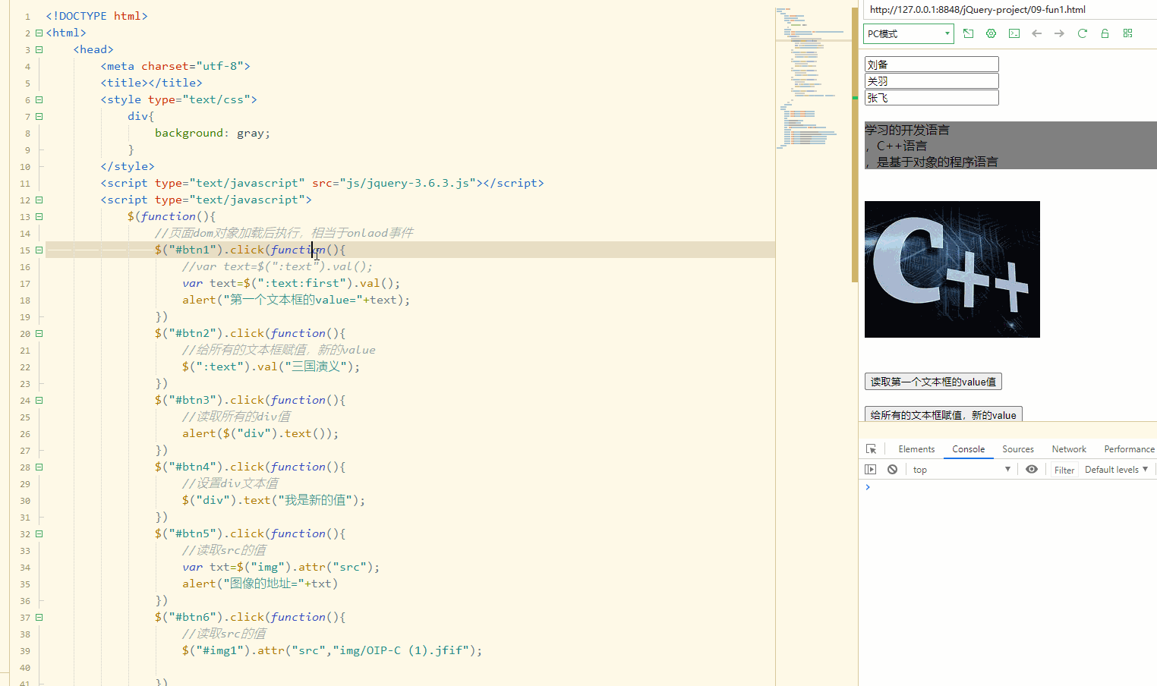Create a live expression with eye icon
This screenshot has height=686, width=1157.
(1032, 470)
